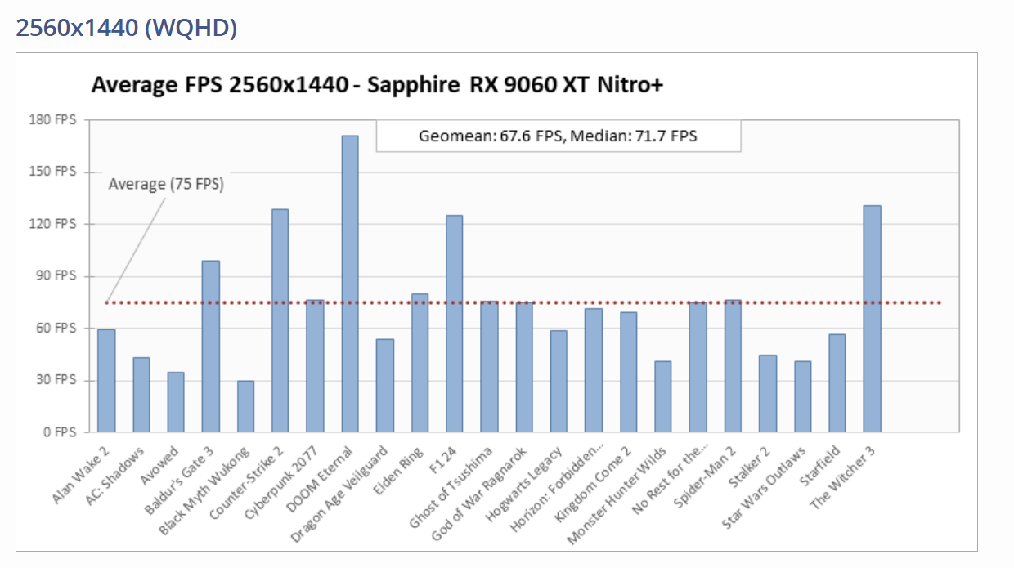This screenshot has width=1014, height=568.
Task: Click the Star Wars Outlaws bar
Action: [802, 397]
